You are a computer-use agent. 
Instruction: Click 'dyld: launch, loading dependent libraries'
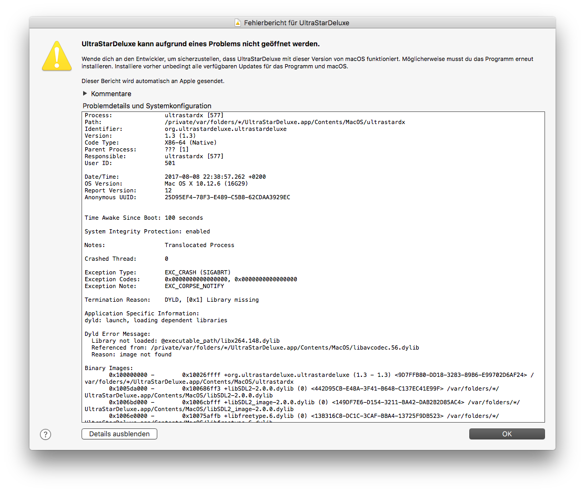(x=156, y=320)
